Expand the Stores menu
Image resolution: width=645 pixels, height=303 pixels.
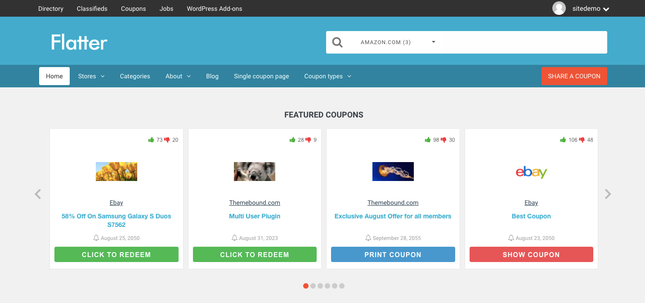(x=91, y=76)
